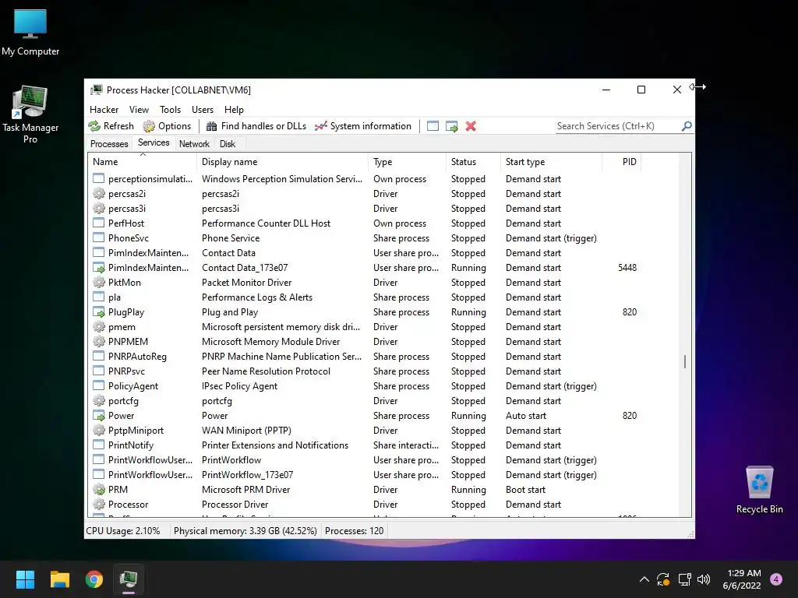Click Process Hacker taskbar icon
This screenshot has height=598, width=798.
(129, 579)
